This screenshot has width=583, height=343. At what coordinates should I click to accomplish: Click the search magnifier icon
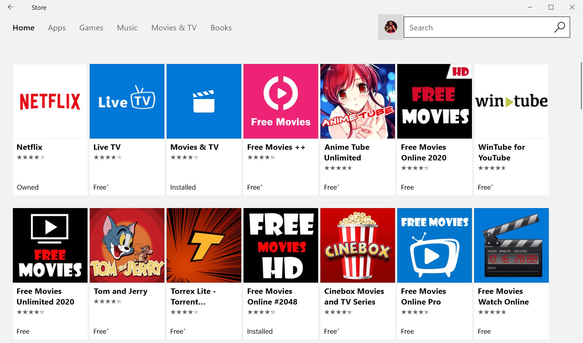tap(560, 27)
